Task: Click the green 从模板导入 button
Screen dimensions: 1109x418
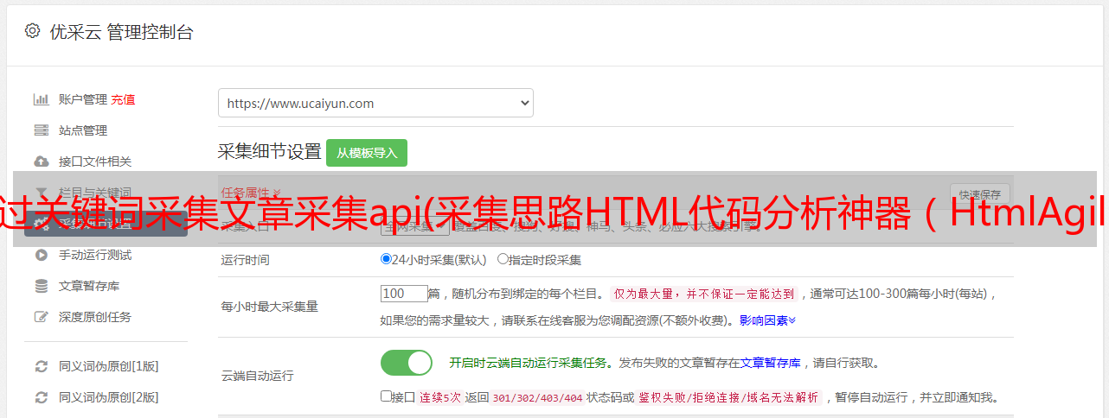Action: tap(367, 153)
